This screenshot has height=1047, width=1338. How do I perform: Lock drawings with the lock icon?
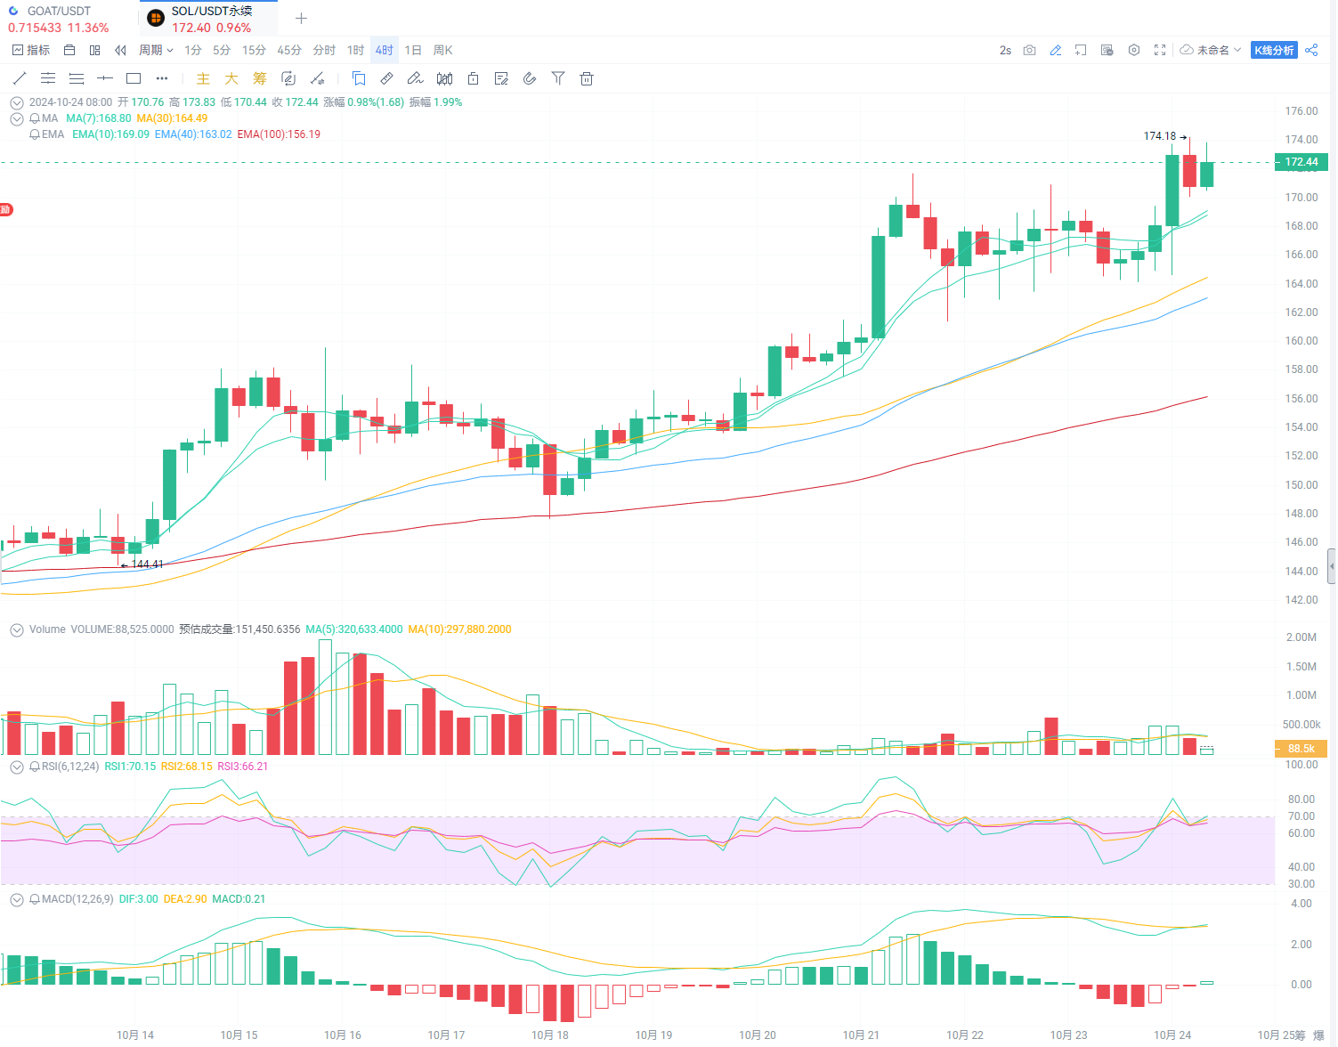pos(473,78)
